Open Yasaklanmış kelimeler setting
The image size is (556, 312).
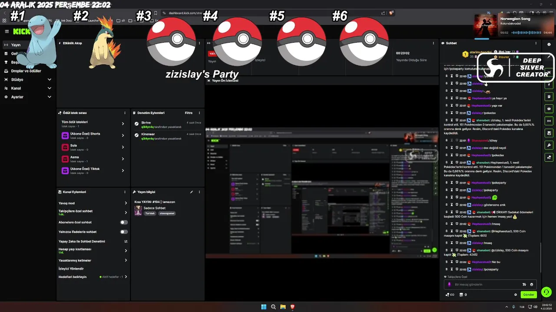click(x=93, y=260)
